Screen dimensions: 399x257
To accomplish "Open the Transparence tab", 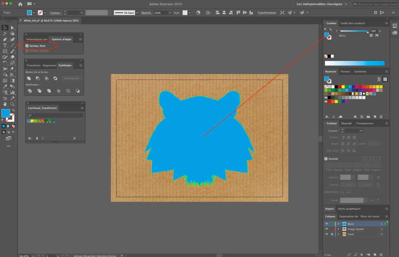I will 364,123.
